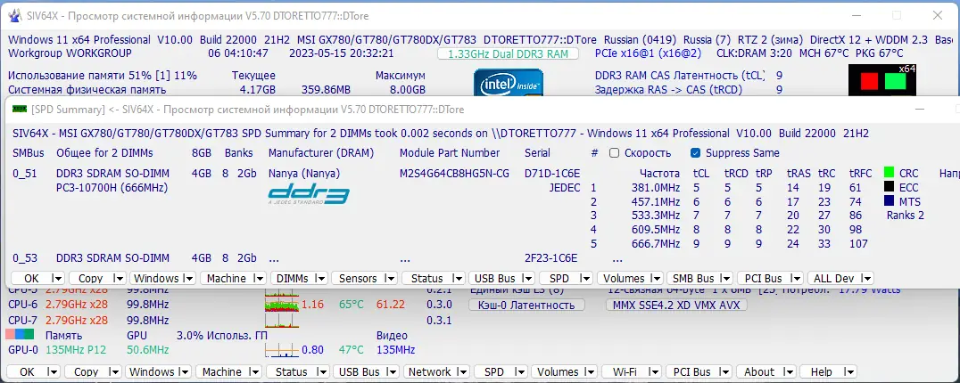
Task: Click the 666.7MHz frequency row
Action: pos(656,244)
